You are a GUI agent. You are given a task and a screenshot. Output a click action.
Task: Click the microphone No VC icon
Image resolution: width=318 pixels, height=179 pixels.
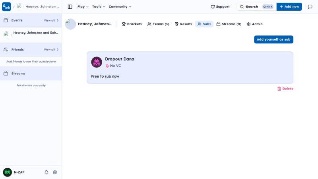[x=107, y=66]
